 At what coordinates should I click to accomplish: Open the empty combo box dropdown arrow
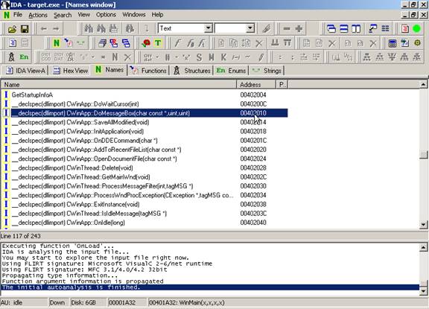250,28
